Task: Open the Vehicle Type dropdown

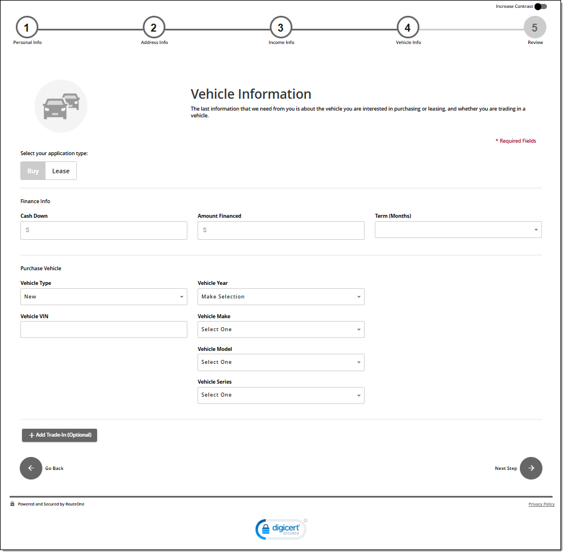Action: point(103,297)
